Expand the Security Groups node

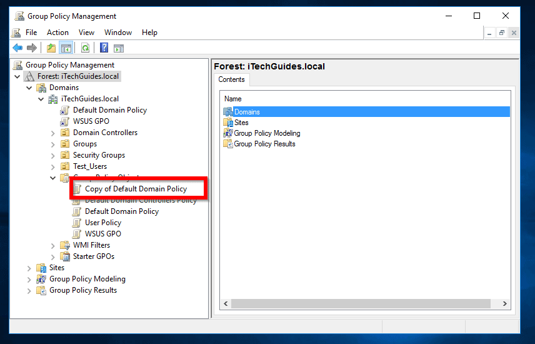click(53, 156)
